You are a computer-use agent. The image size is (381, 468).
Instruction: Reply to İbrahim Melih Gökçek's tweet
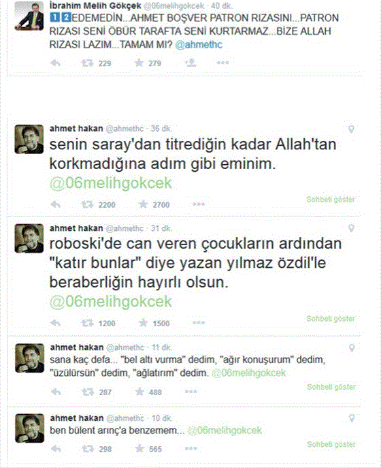(x=56, y=63)
